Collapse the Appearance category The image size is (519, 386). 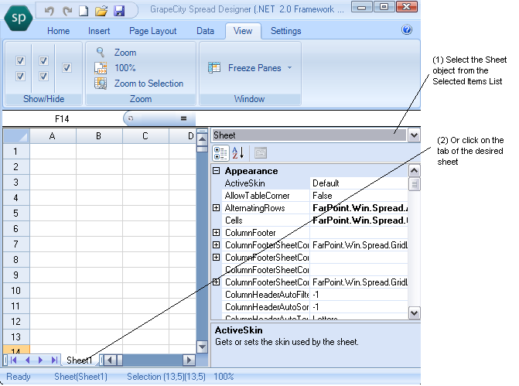tap(216, 171)
